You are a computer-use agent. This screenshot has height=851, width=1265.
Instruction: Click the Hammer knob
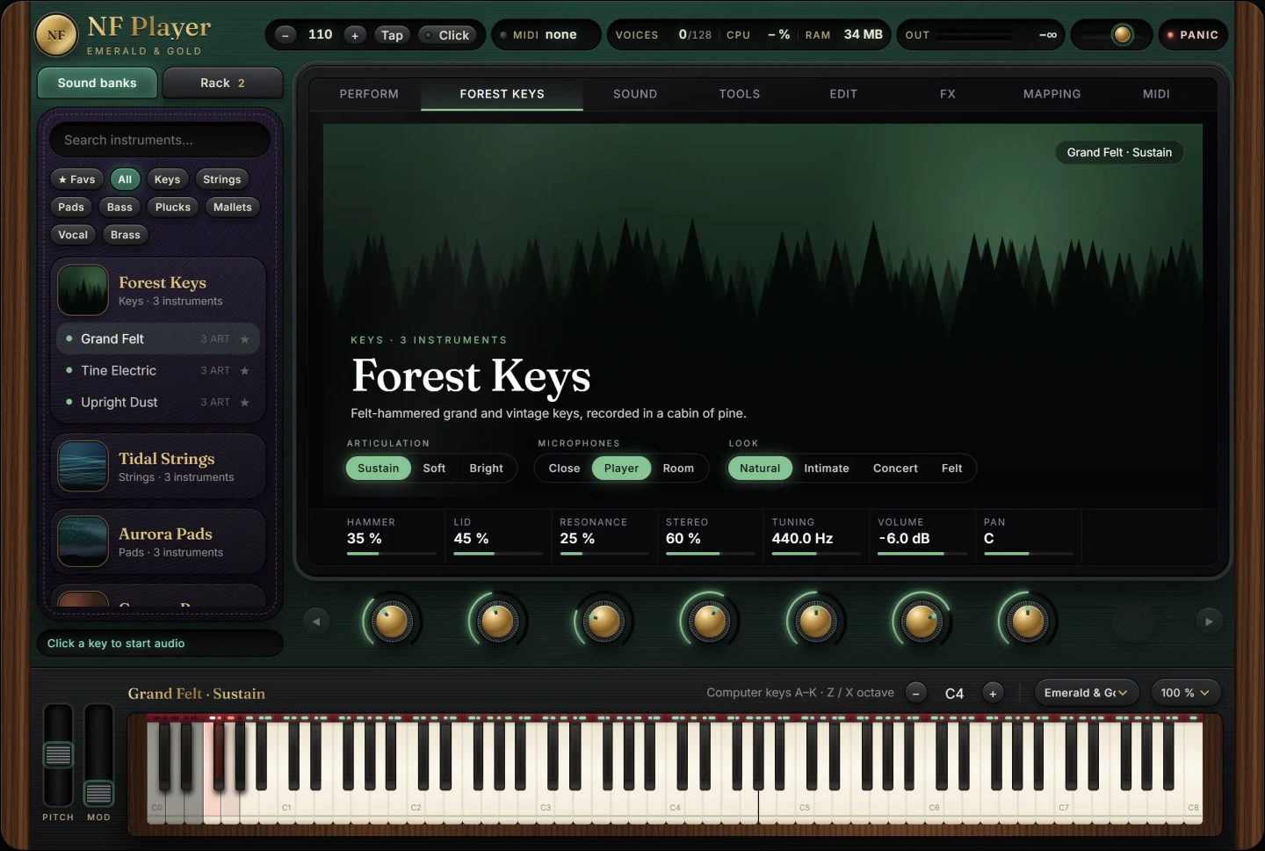pos(392,622)
